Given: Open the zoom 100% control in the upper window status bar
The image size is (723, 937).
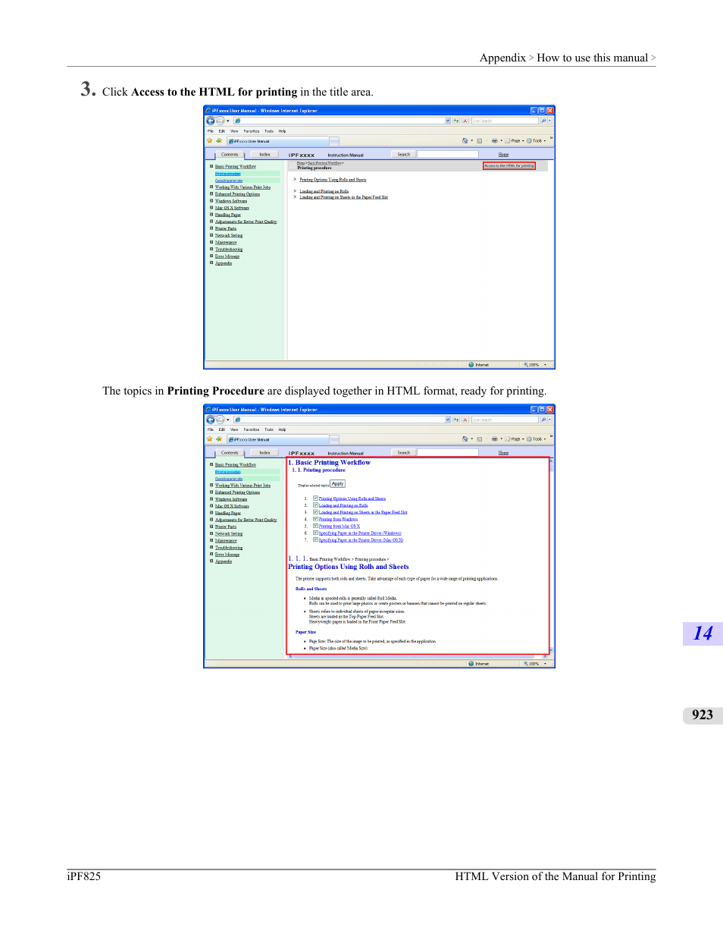Looking at the screenshot, I should [535, 364].
